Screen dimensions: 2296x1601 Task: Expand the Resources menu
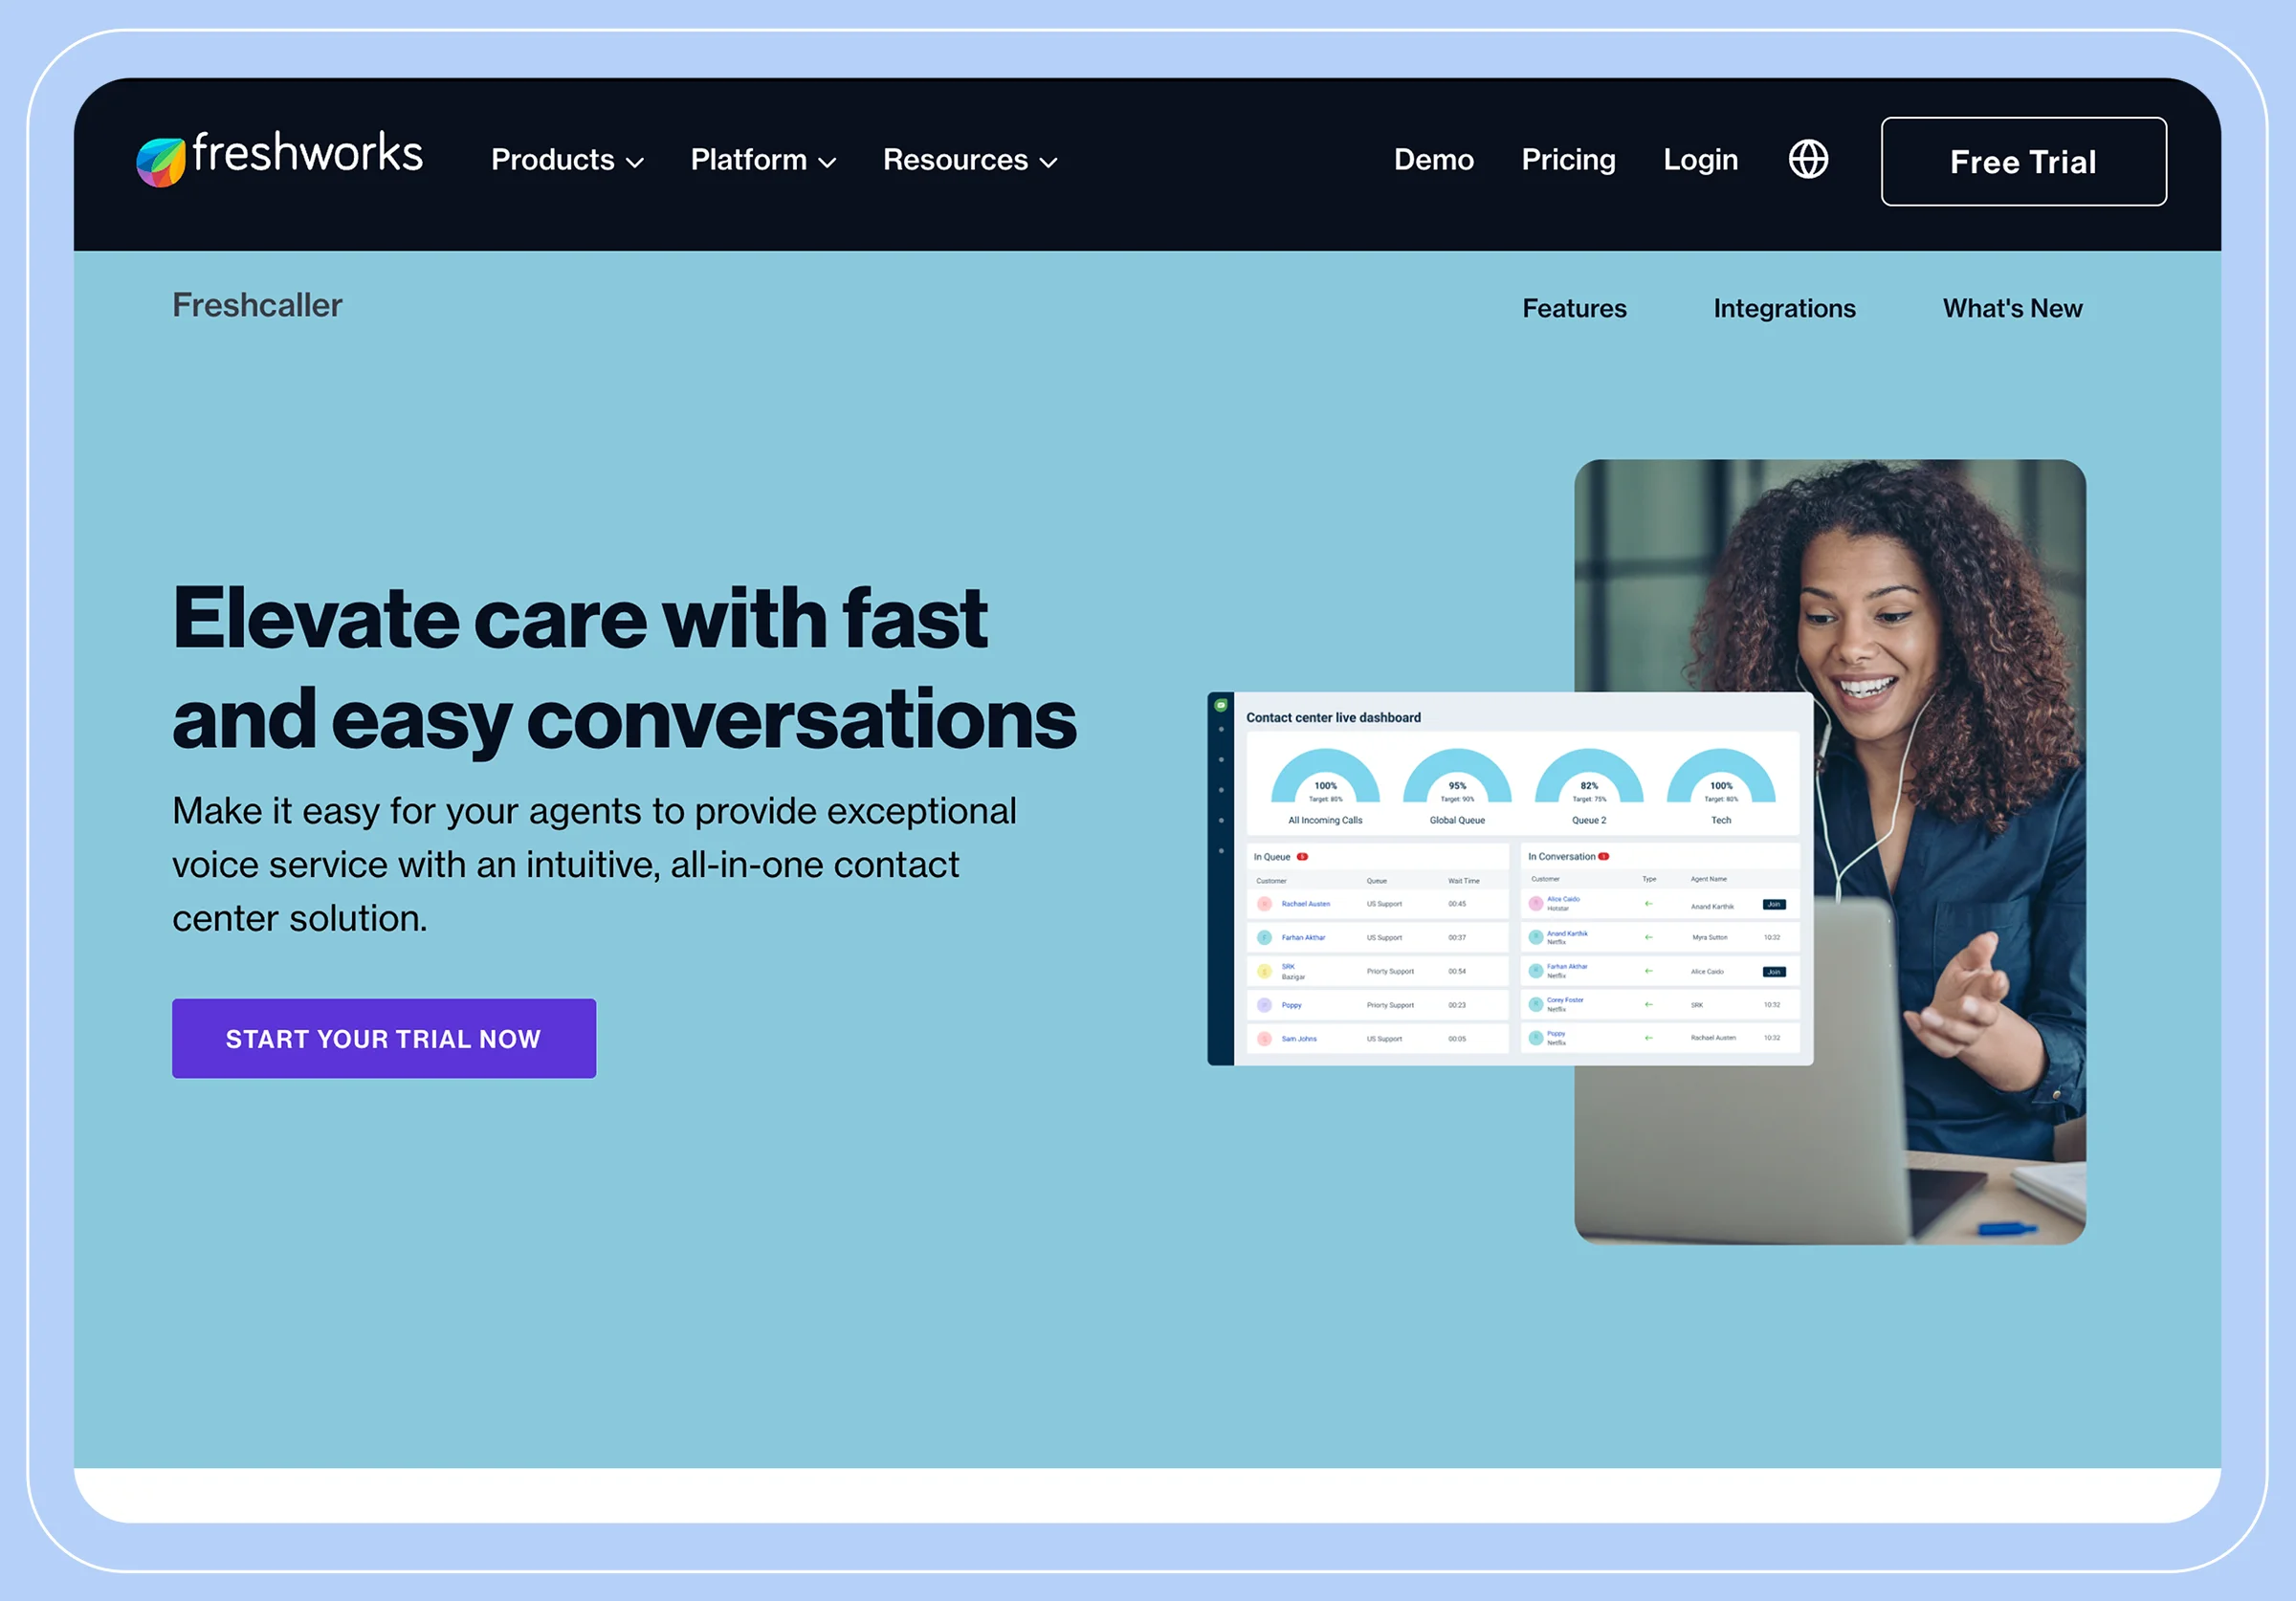click(x=970, y=160)
